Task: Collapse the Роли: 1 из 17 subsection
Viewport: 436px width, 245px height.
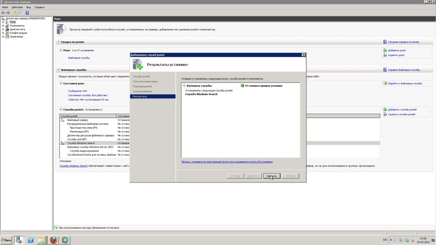Action: [60, 50]
